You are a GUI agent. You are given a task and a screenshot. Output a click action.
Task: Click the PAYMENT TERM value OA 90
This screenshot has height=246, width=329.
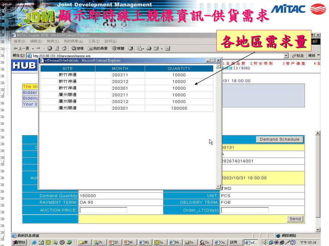86,202
